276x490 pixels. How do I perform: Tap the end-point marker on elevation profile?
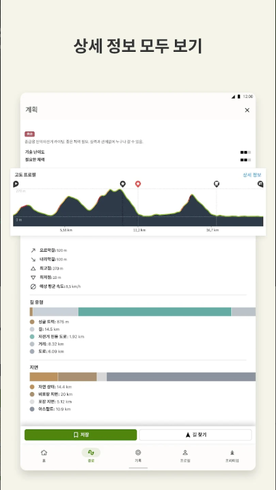click(260, 184)
